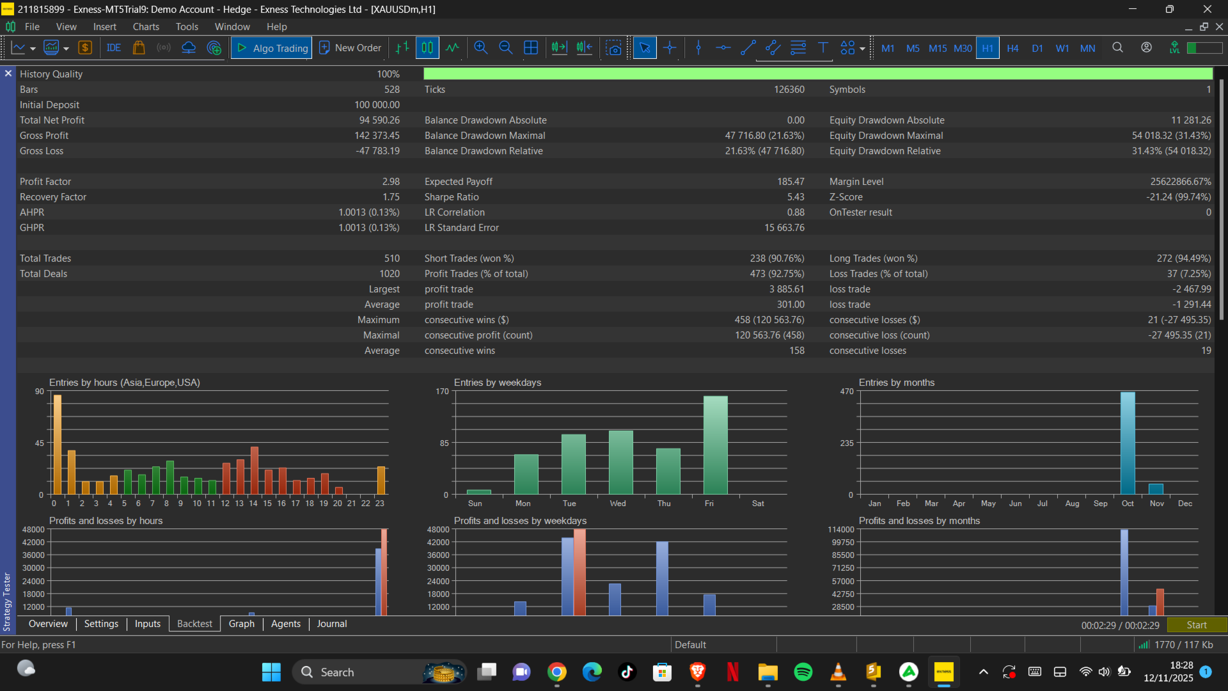Click the Zoom Out magnifier icon
This screenshot has width=1228, height=691.
point(505,48)
